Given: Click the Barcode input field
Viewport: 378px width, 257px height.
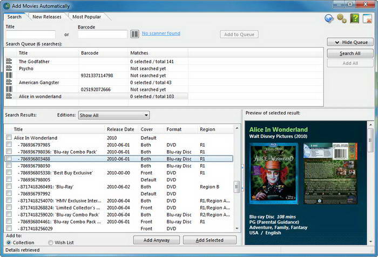Looking at the screenshot, I should click(x=103, y=34).
